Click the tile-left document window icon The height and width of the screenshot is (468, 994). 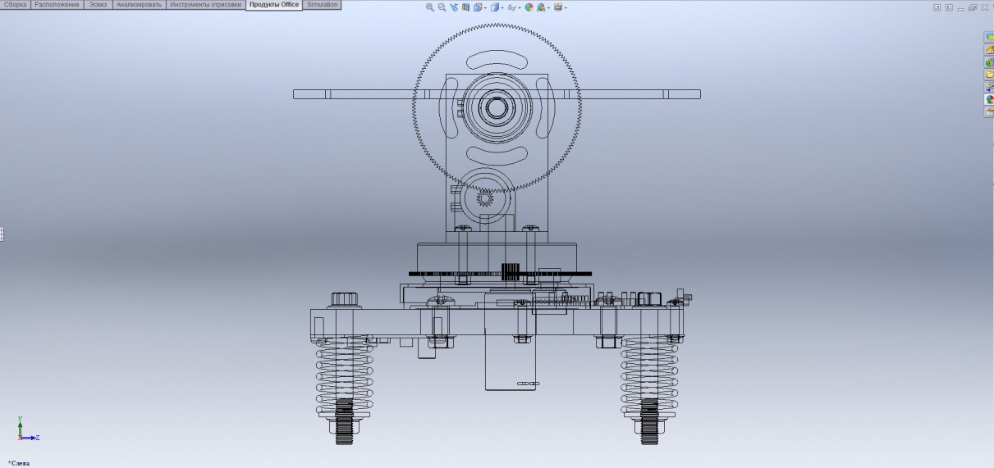937,7
